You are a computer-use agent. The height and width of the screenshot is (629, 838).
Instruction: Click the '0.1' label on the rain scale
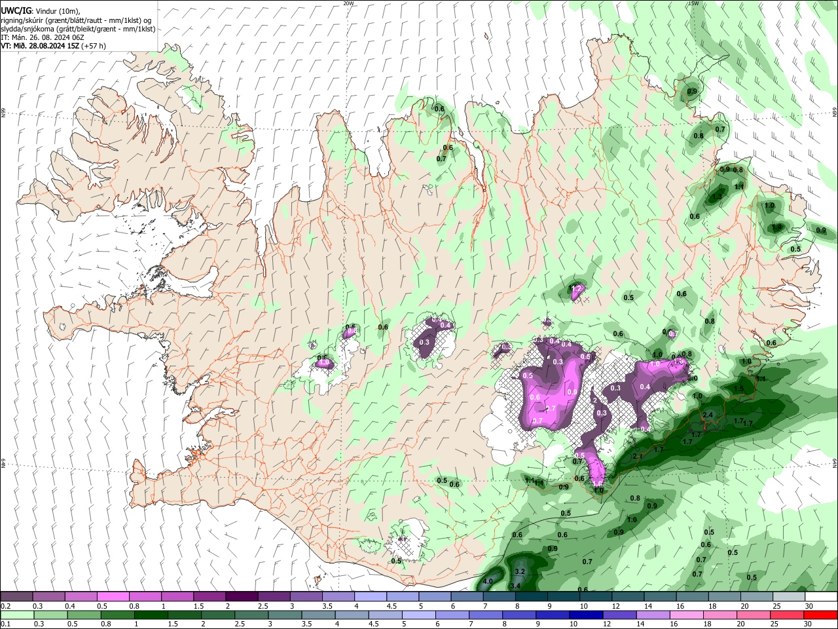click(x=6, y=624)
